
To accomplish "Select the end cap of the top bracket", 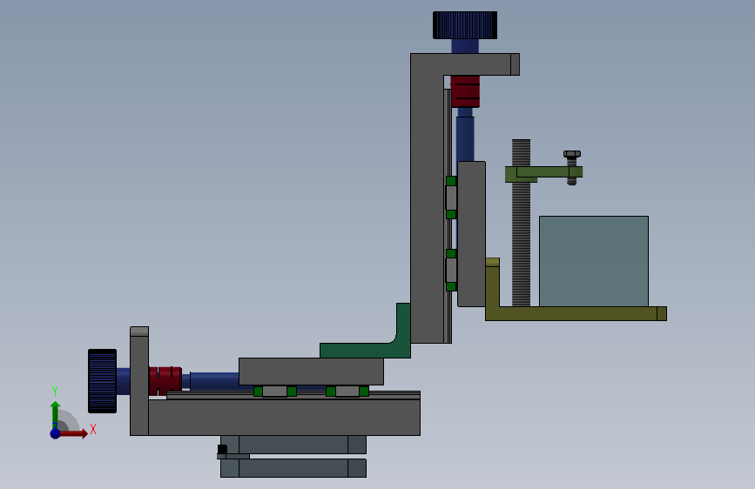I will 515,64.
